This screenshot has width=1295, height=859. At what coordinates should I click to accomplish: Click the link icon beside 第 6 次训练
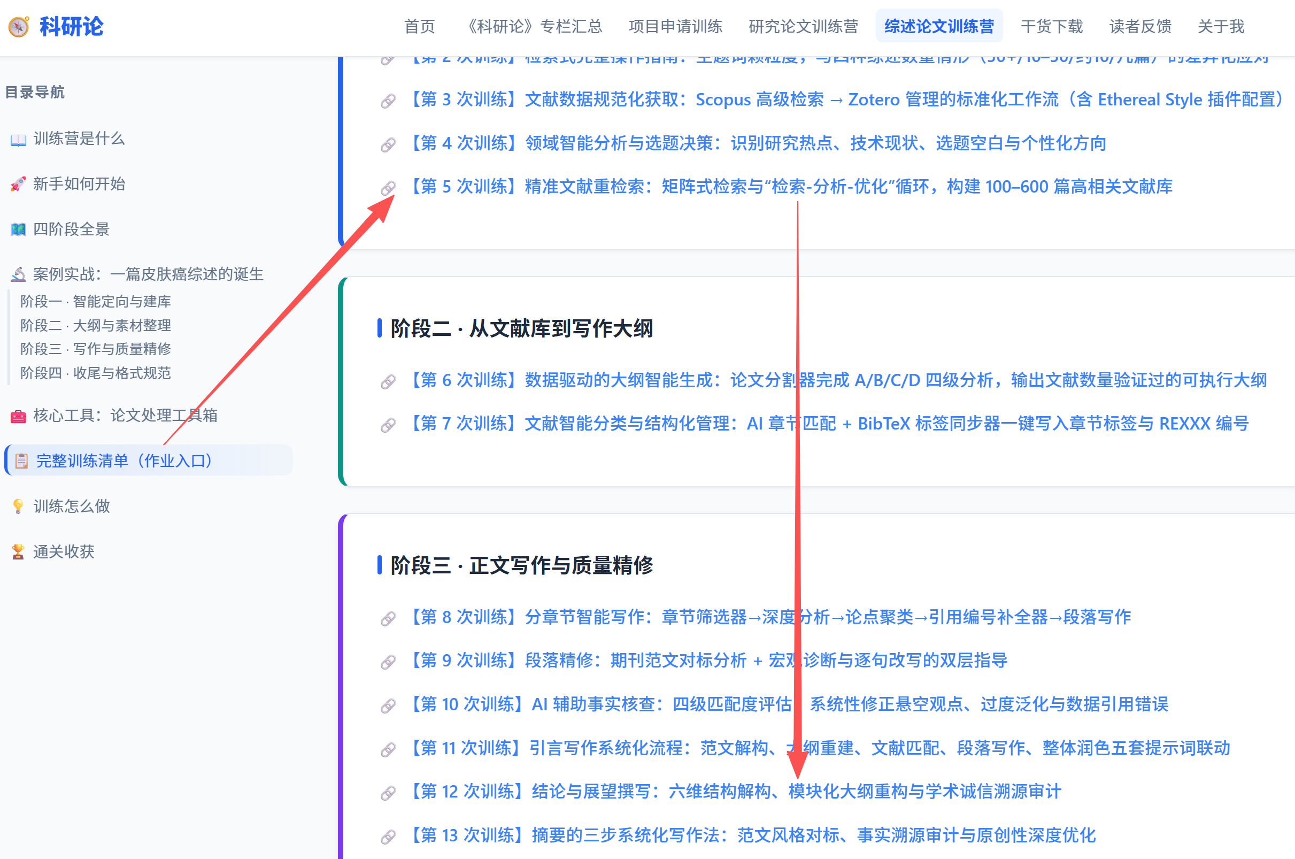coord(388,381)
